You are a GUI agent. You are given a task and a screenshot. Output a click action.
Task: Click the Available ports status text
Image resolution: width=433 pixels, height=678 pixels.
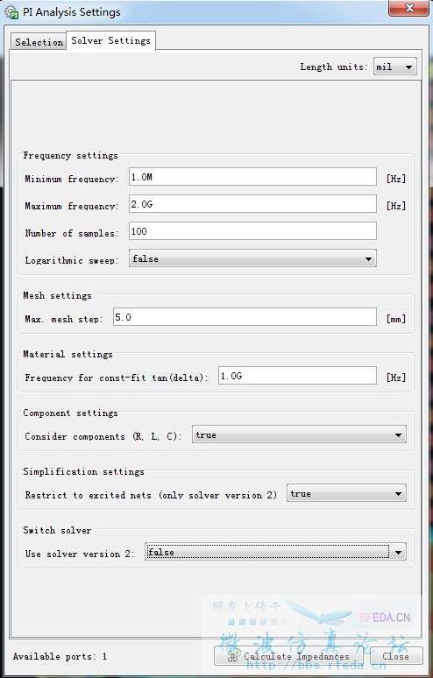click(x=60, y=656)
